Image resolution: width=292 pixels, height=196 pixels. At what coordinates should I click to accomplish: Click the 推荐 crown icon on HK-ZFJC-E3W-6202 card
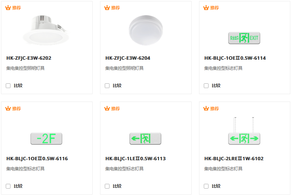tap(8, 8)
